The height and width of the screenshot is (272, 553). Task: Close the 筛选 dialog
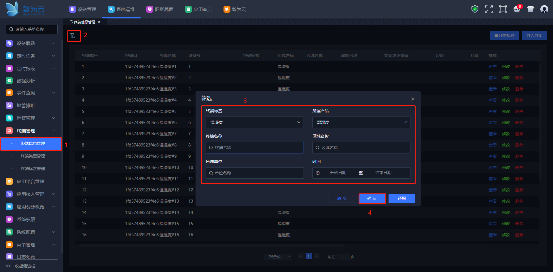click(x=412, y=99)
